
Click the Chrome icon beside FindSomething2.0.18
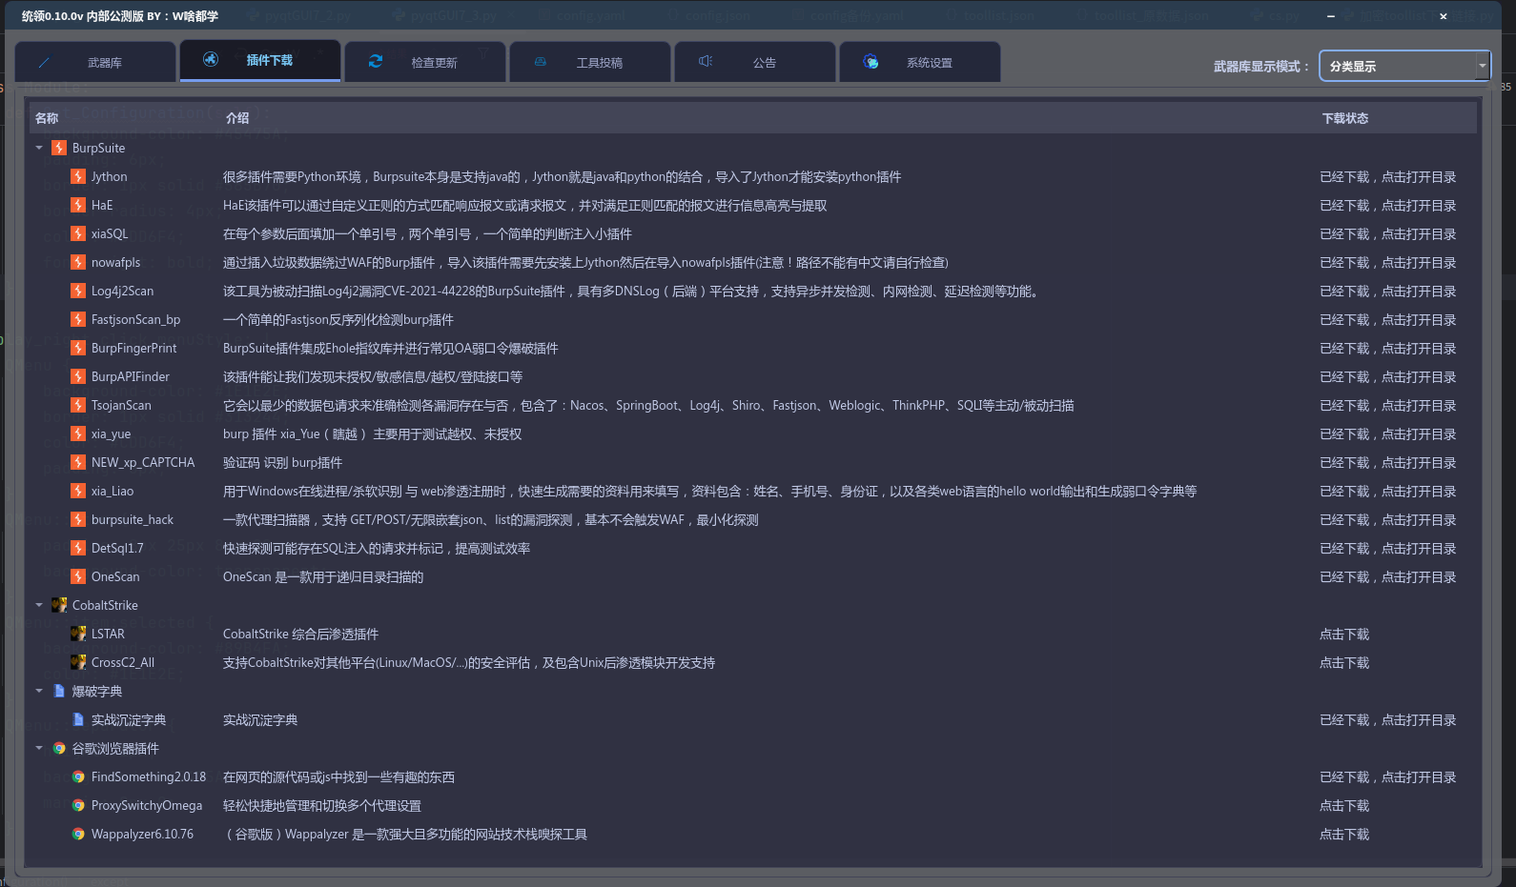click(x=78, y=777)
